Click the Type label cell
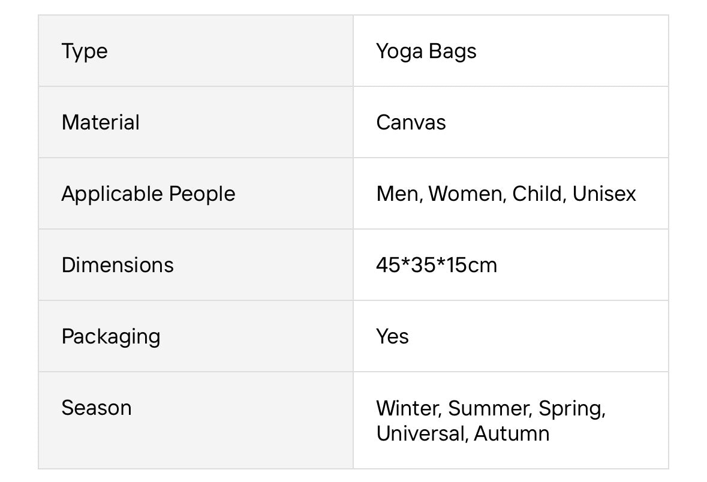This screenshot has height=482, width=707. (x=195, y=50)
